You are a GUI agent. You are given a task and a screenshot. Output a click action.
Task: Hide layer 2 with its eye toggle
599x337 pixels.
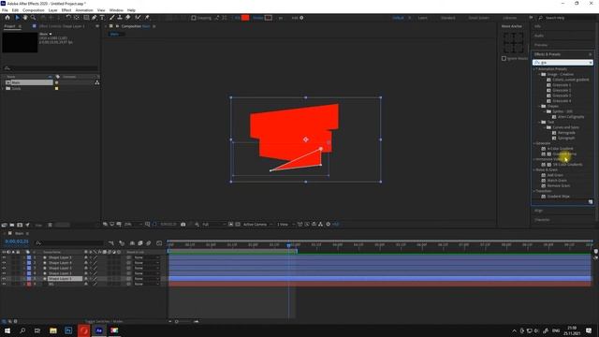(4, 263)
